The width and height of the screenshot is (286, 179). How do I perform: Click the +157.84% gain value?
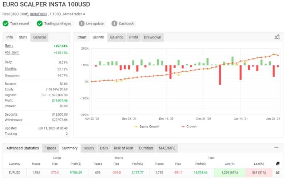pyautogui.click(x=60, y=46)
